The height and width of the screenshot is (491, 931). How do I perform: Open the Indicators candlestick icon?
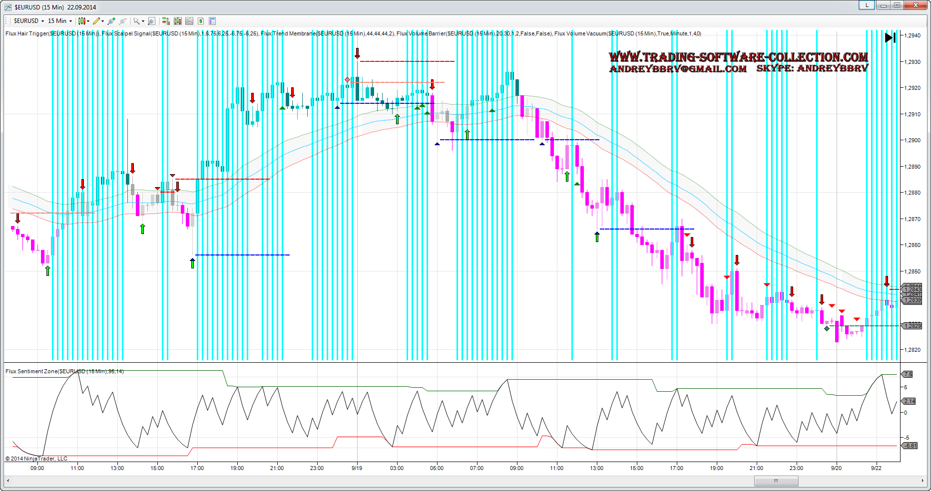tap(178, 21)
